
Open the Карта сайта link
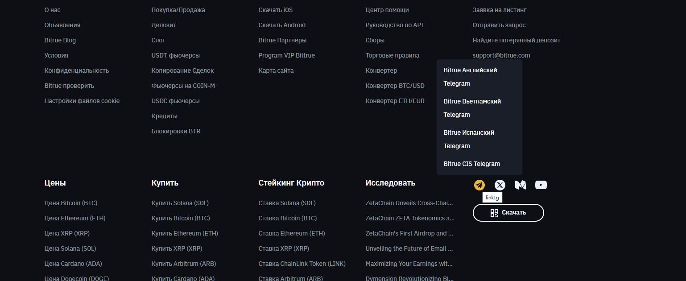[x=276, y=70]
